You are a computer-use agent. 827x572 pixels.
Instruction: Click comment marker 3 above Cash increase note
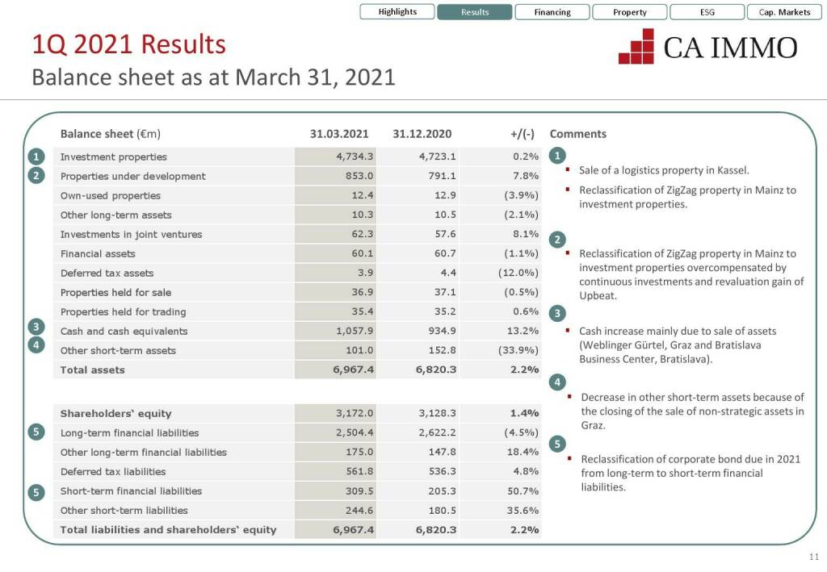click(x=557, y=313)
